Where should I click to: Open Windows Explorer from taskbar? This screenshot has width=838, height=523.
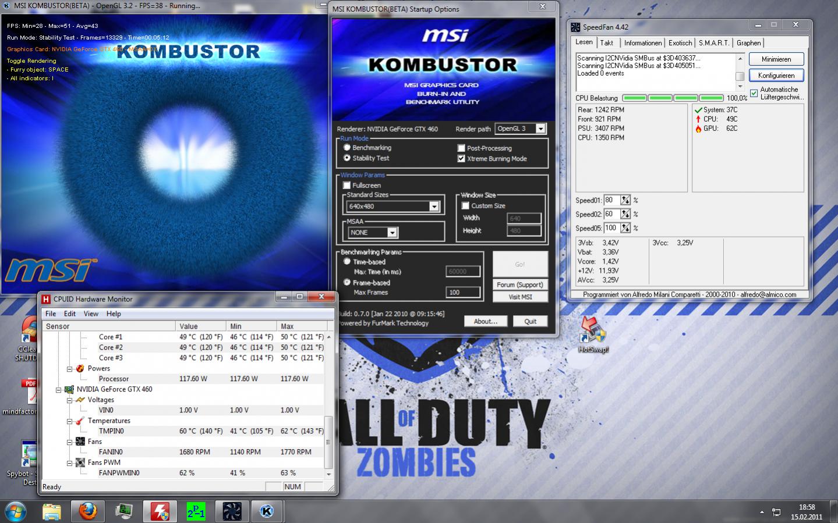click(x=52, y=511)
